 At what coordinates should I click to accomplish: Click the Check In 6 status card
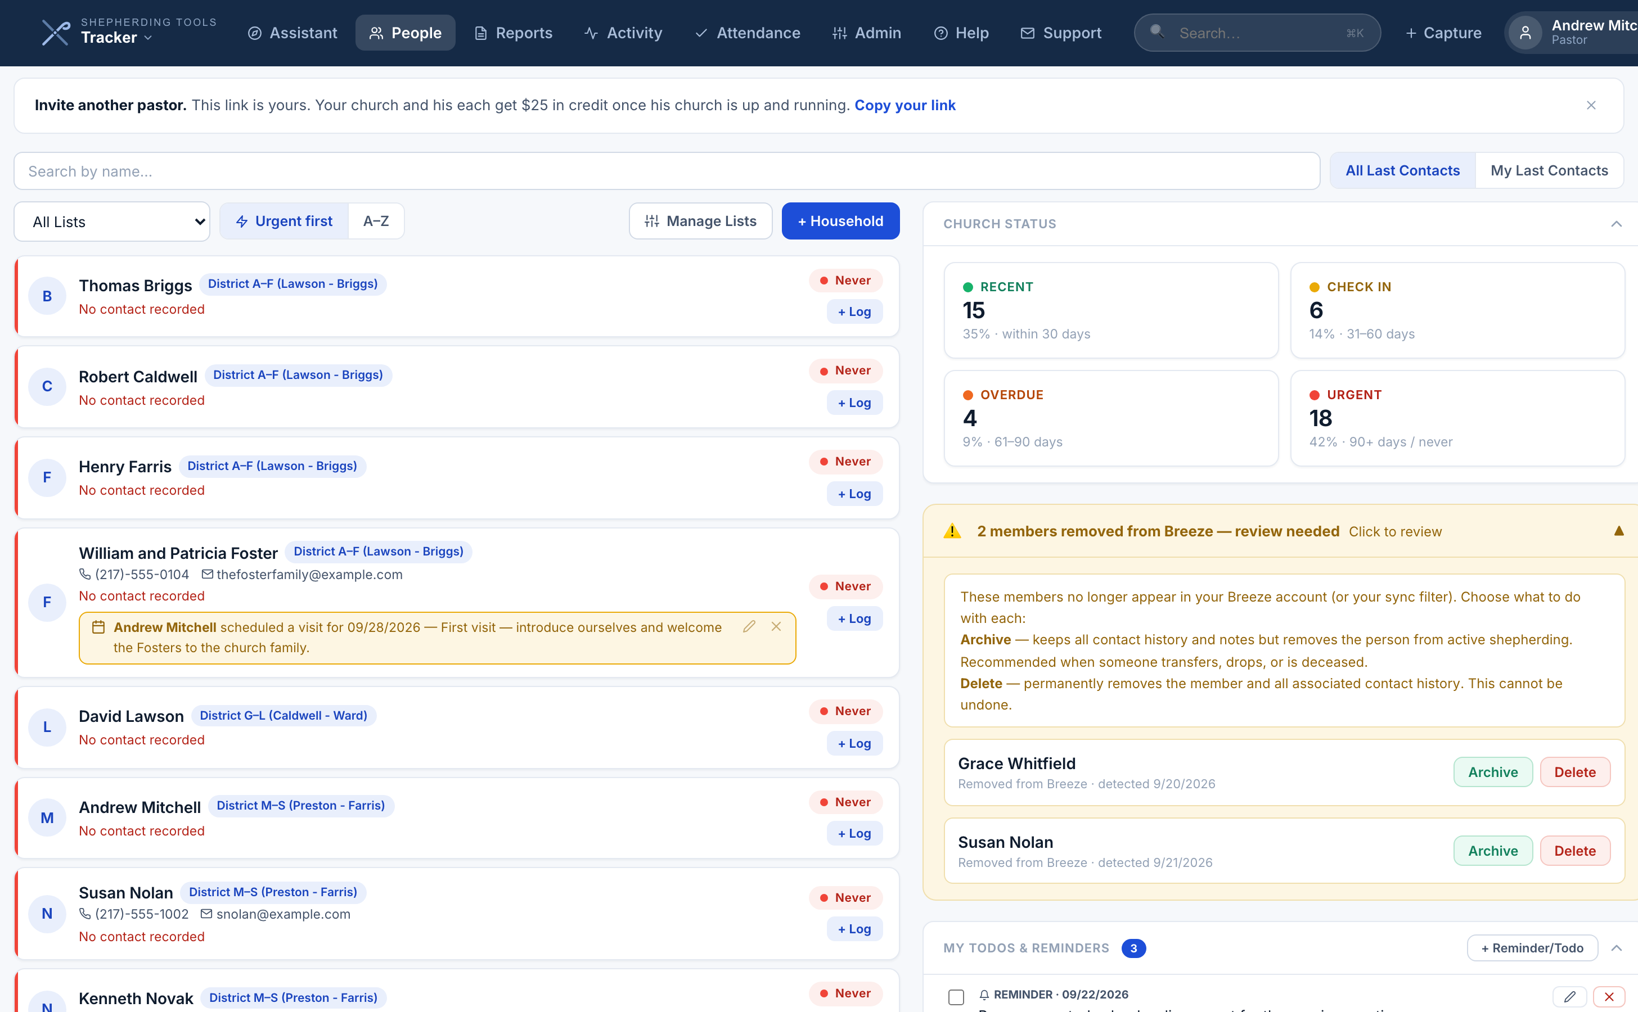point(1457,310)
